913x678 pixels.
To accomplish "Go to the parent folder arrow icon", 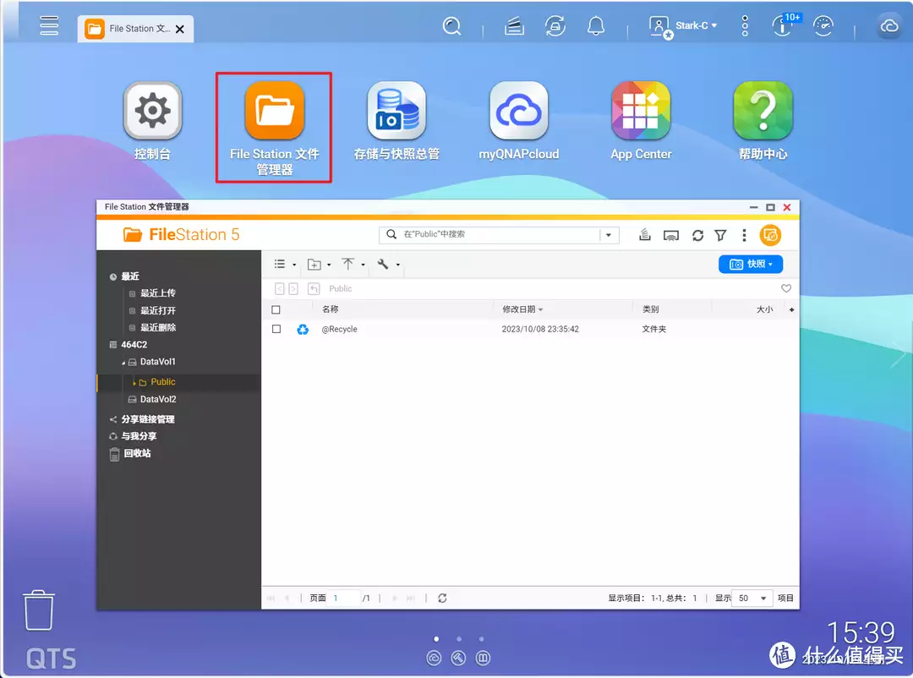I will (x=314, y=288).
